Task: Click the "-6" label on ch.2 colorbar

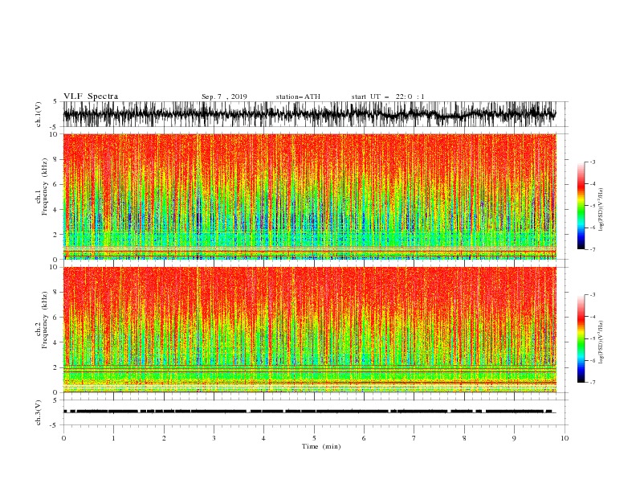Action: coord(593,360)
